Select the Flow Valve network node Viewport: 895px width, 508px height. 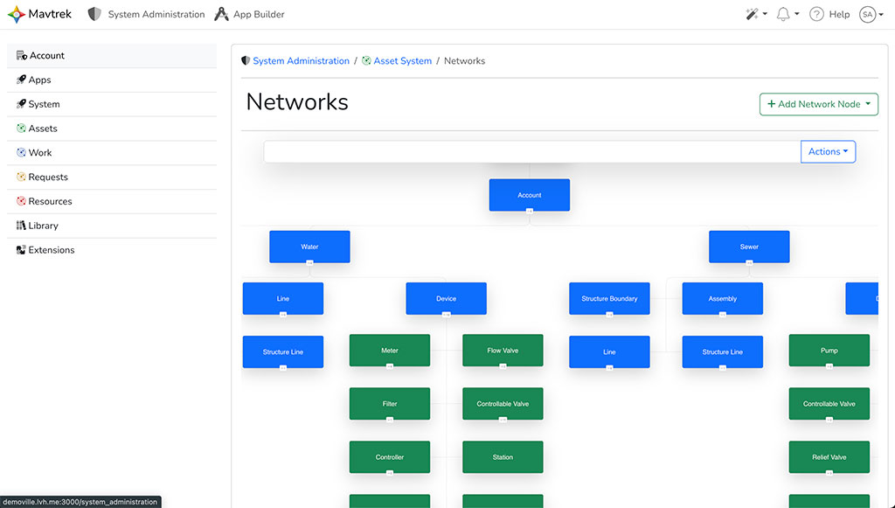point(503,351)
